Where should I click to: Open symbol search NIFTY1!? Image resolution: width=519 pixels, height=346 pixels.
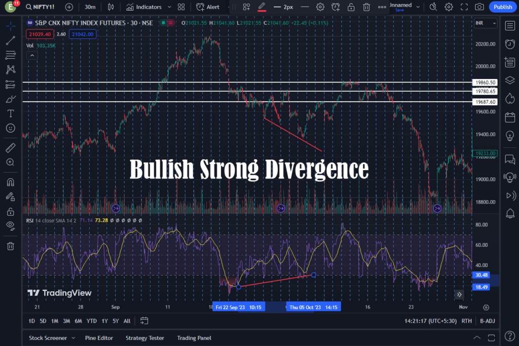coord(40,7)
